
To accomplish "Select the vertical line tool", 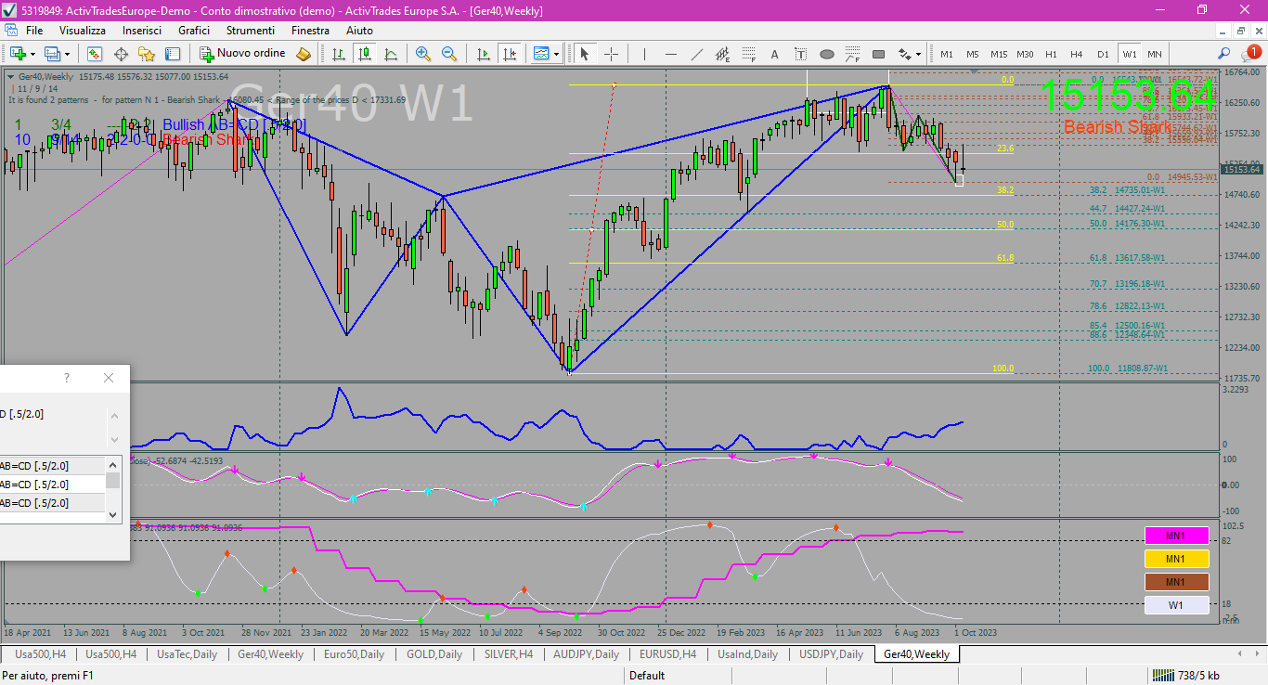I will pos(645,54).
